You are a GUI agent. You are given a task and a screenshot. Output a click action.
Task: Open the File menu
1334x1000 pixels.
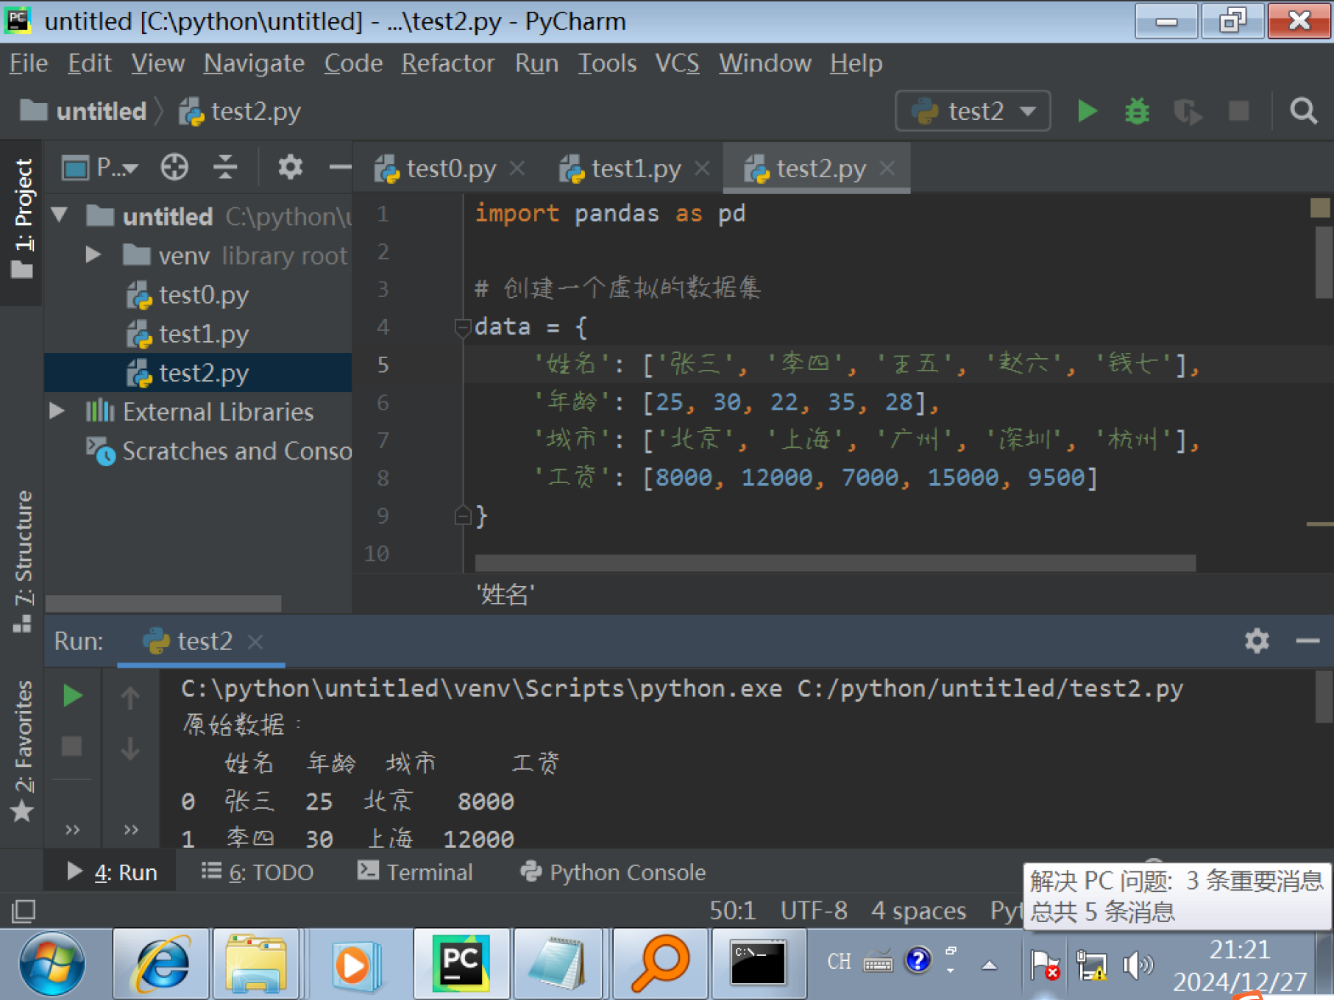pos(29,63)
